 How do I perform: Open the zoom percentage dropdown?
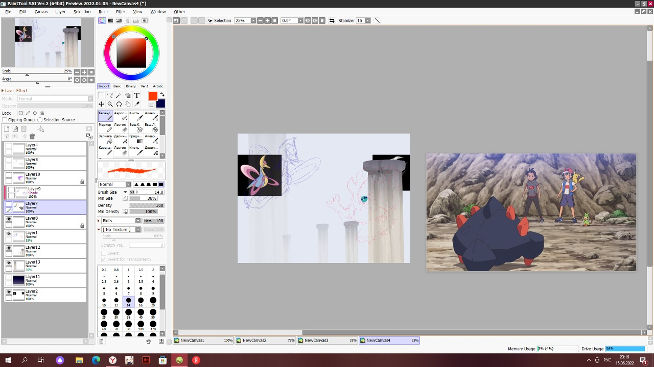pos(253,20)
